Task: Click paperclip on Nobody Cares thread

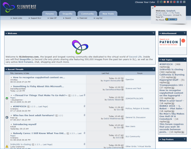Action: pyautogui.click(x=85, y=133)
